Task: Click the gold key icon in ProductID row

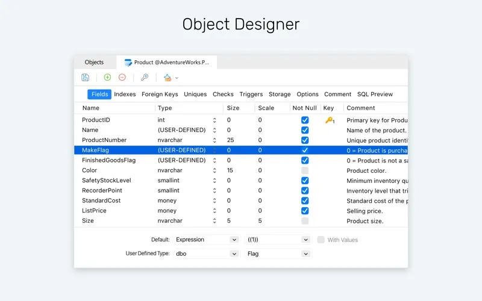Action: (x=330, y=120)
